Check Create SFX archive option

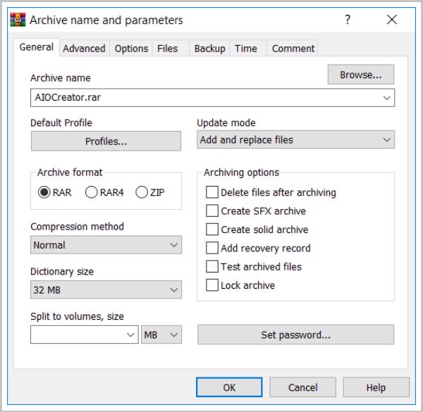212,211
